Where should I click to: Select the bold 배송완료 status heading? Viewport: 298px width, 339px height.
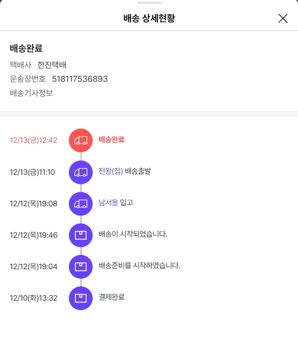[26, 48]
